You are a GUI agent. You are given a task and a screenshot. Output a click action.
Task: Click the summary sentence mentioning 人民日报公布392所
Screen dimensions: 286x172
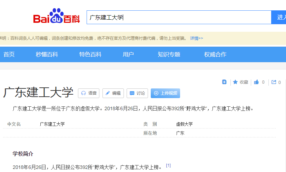[133, 109]
